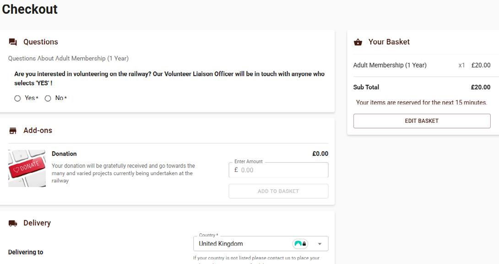This screenshot has height=264, width=499.
Task: Click the Add-ons section heading
Action: (38, 130)
